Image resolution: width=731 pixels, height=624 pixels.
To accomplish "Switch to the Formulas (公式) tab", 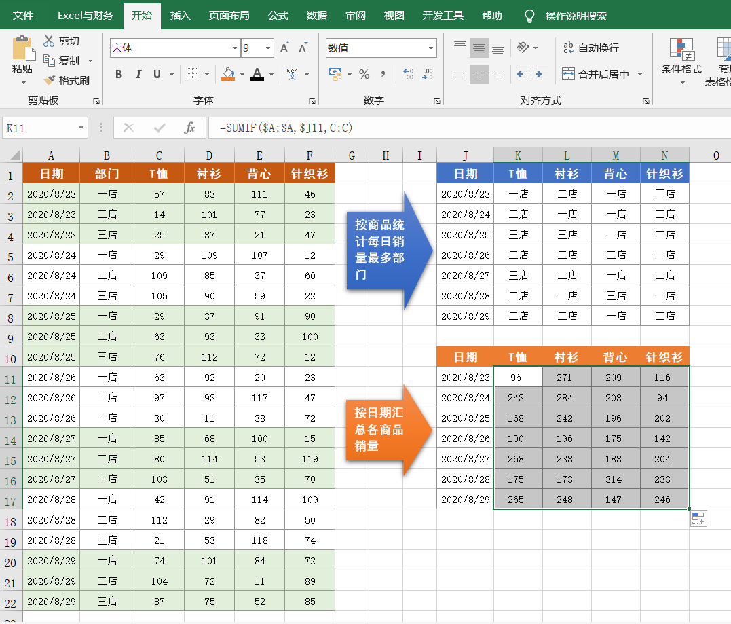I will 278,16.
